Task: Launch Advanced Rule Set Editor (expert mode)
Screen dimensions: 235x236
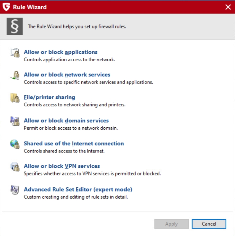Action: (x=78, y=189)
